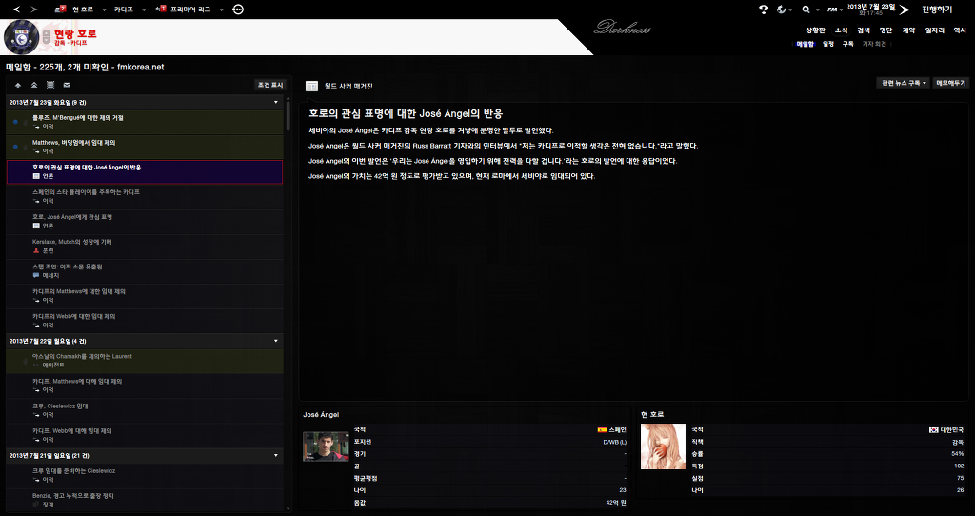
Task: Click the mailbox single up-arrow icon
Action: [x=18, y=85]
